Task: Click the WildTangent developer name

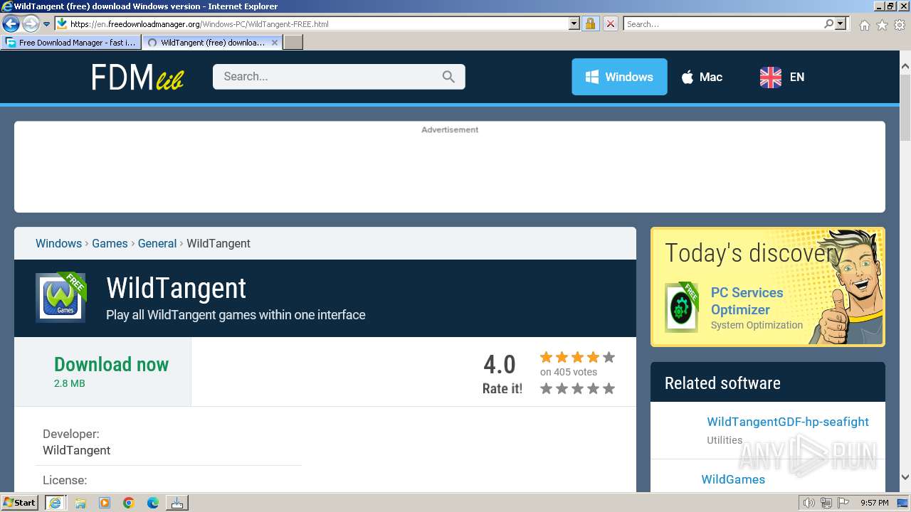Action: coord(76,450)
